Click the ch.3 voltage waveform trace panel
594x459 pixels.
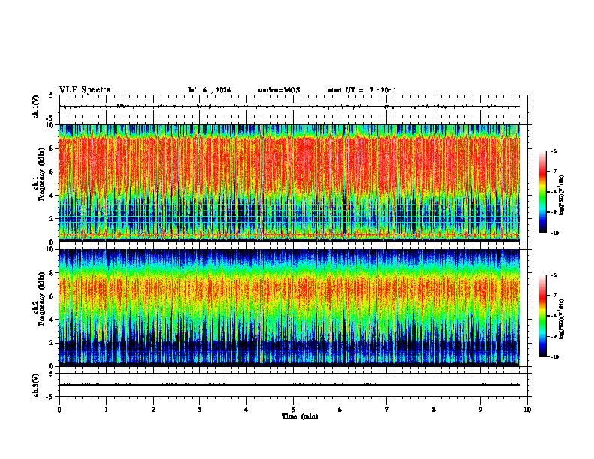[x=293, y=385]
